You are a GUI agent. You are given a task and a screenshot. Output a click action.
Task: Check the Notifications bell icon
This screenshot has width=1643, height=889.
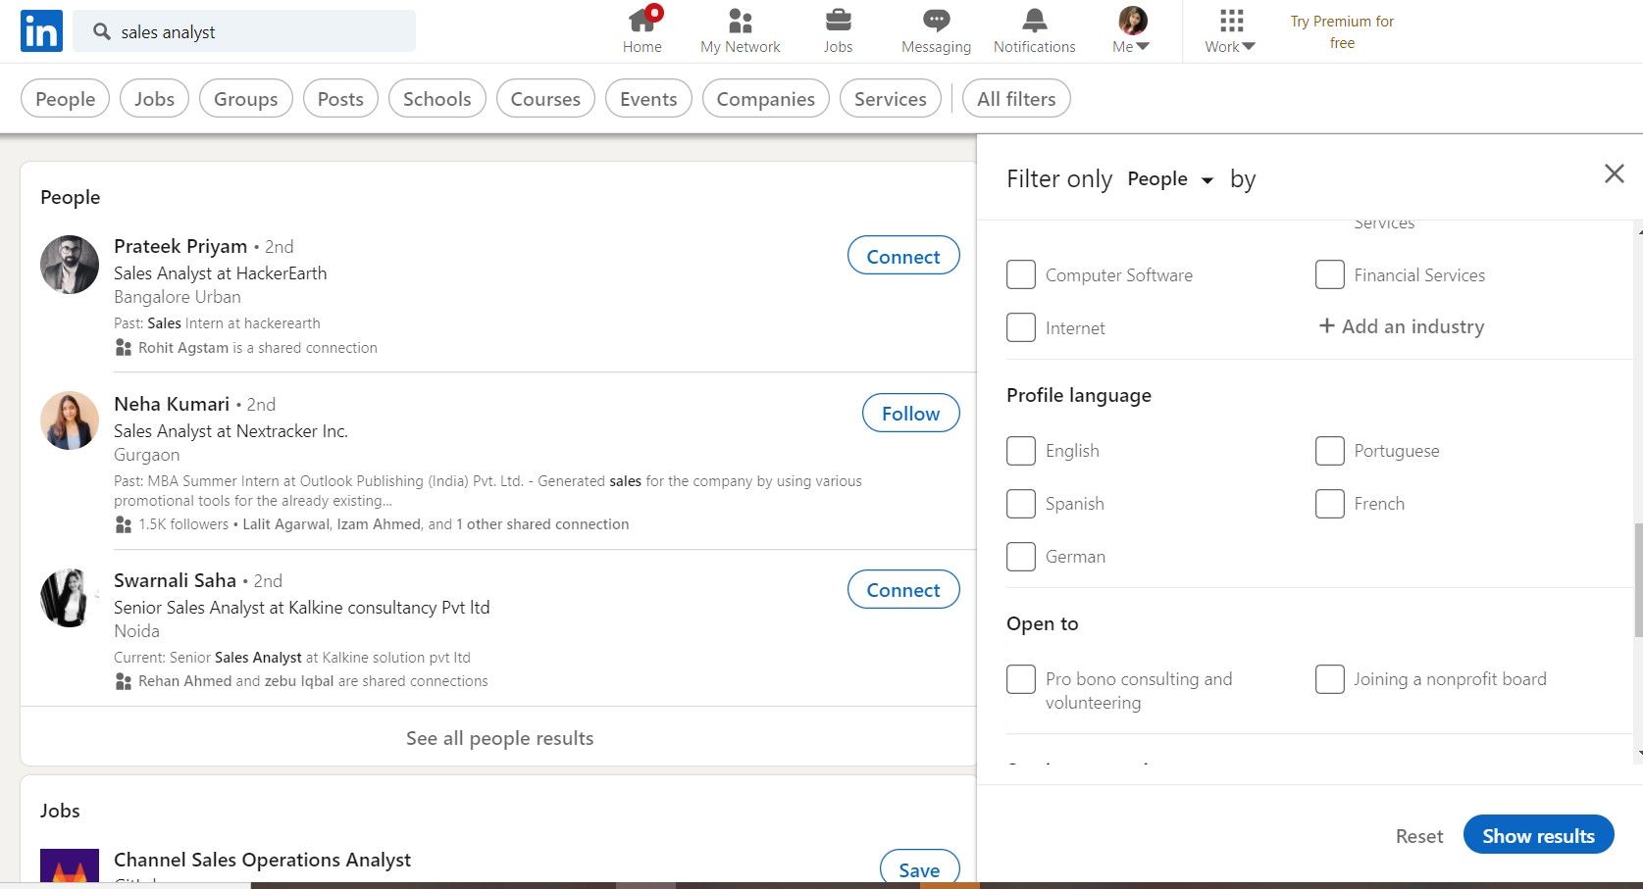[x=1034, y=22]
